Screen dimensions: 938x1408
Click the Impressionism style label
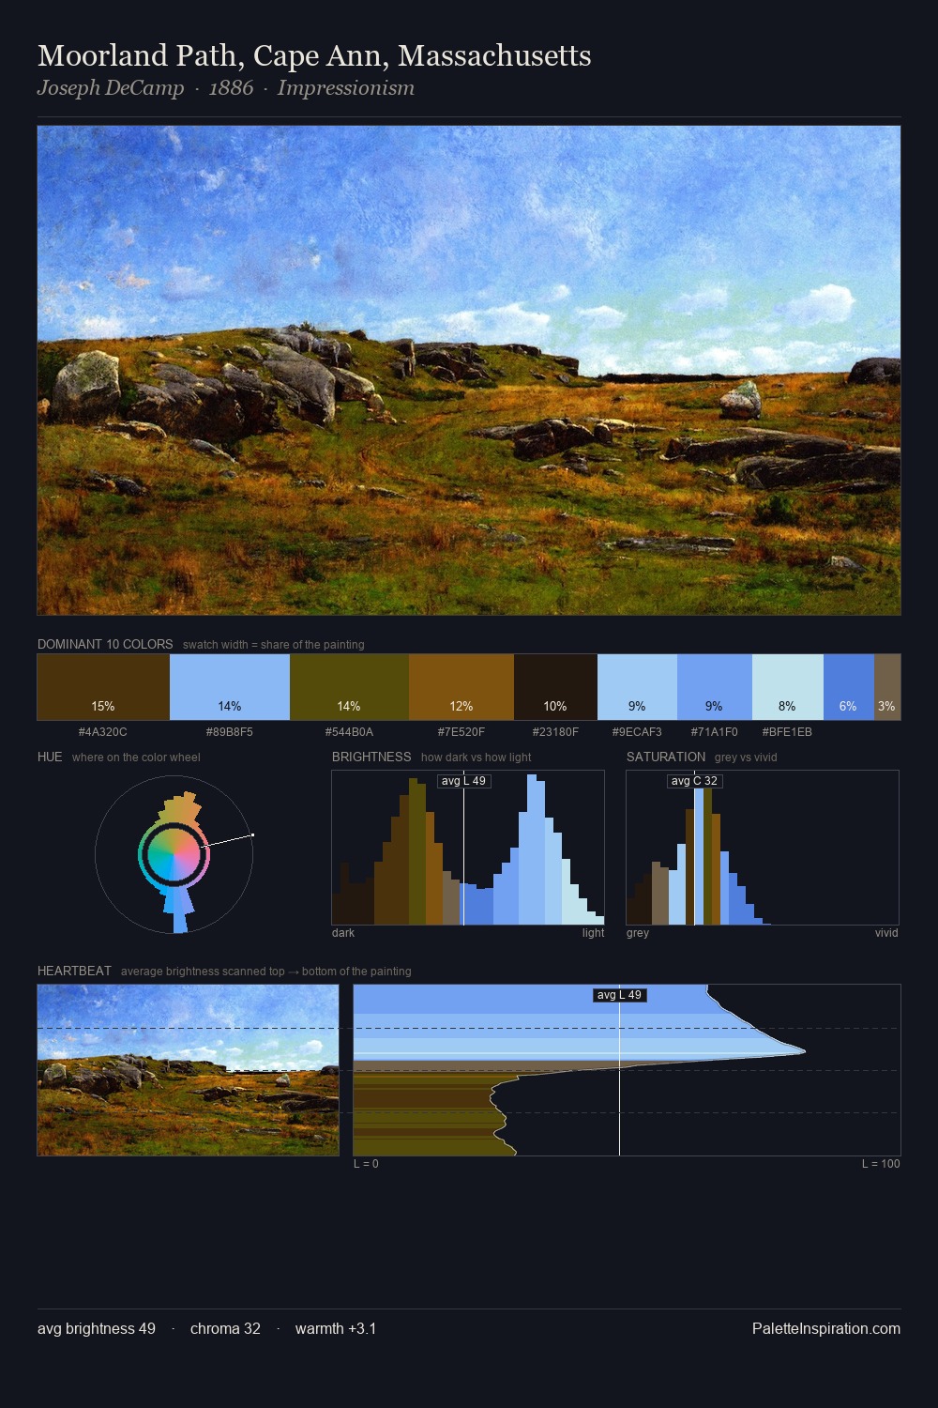click(x=346, y=88)
